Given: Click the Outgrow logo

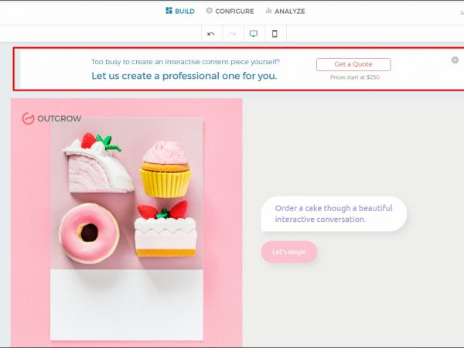Looking at the screenshot, I should (51, 118).
